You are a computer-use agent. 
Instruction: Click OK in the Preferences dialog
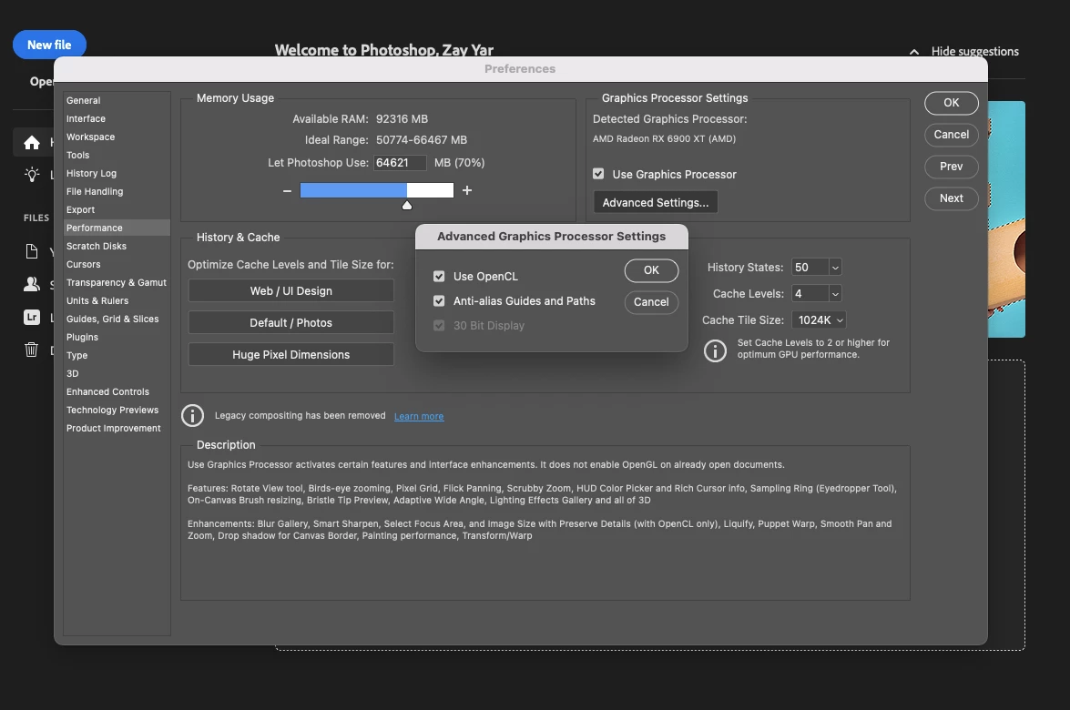pyautogui.click(x=952, y=102)
